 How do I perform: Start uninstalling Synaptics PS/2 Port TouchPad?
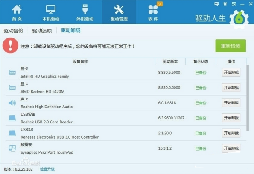(x=231, y=148)
